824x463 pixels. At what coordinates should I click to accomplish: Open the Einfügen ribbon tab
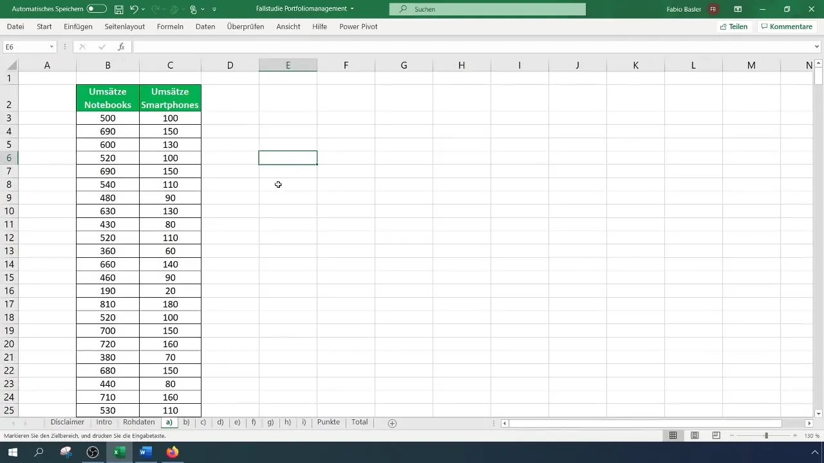click(x=79, y=26)
